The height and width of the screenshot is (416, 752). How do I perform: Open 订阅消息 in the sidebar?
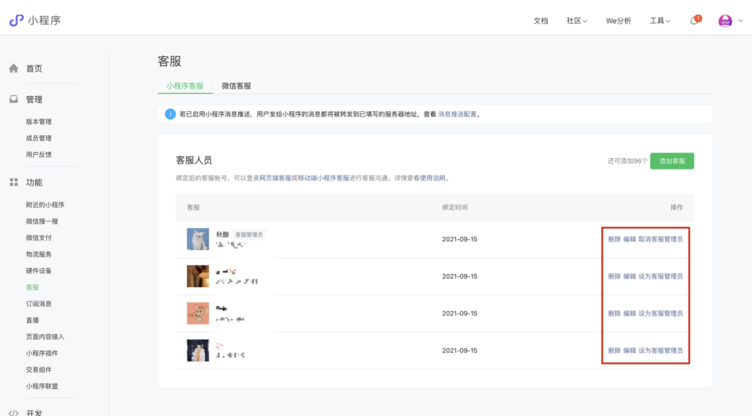(39, 304)
